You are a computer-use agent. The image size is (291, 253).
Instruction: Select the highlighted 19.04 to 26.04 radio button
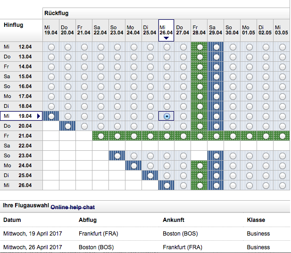coord(166,116)
